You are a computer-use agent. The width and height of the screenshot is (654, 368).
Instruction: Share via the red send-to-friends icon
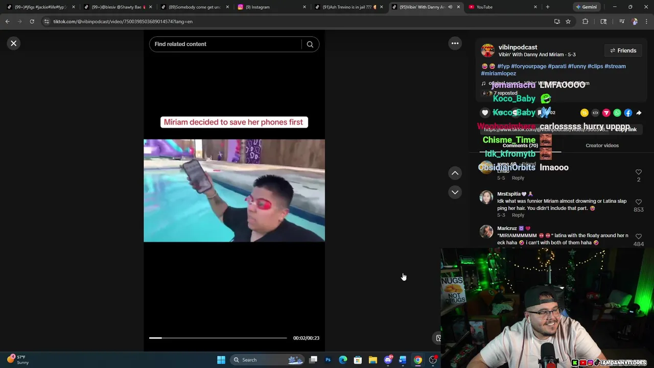(606, 113)
